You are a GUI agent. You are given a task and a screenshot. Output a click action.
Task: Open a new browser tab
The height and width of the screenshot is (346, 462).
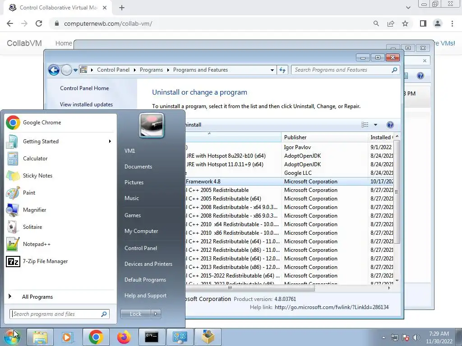[x=122, y=8]
